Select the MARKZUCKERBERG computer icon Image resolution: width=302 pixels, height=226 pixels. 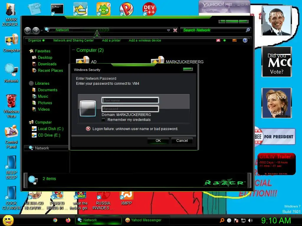tap(177, 61)
